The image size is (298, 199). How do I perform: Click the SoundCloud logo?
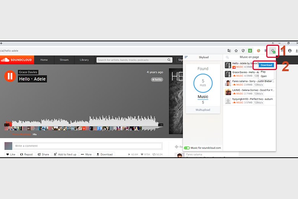click(17, 60)
